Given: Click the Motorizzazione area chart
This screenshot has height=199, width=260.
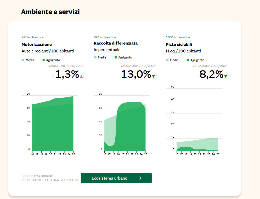Looking at the screenshot, I should point(52,126).
